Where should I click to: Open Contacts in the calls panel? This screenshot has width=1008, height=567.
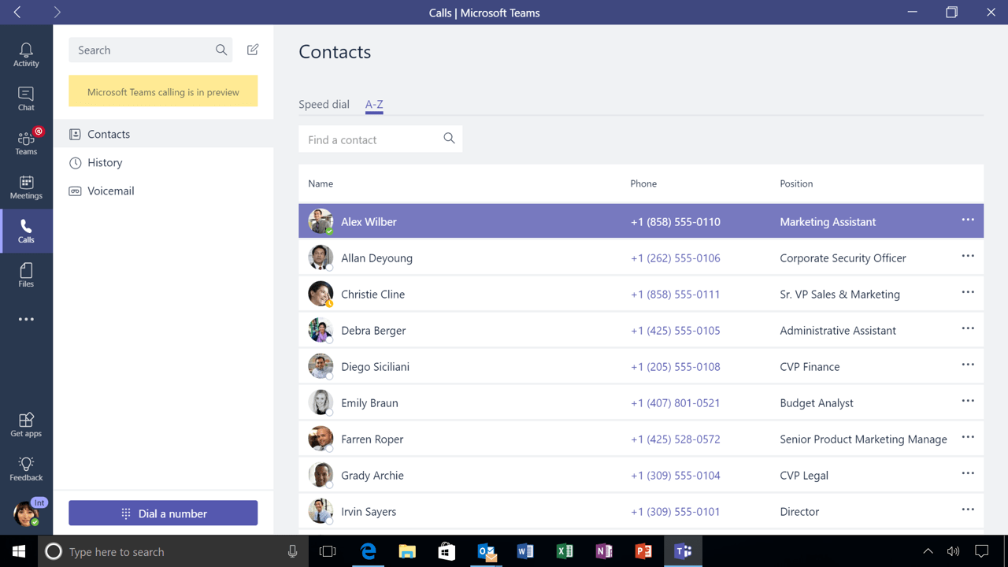click(x=109, y=134)
